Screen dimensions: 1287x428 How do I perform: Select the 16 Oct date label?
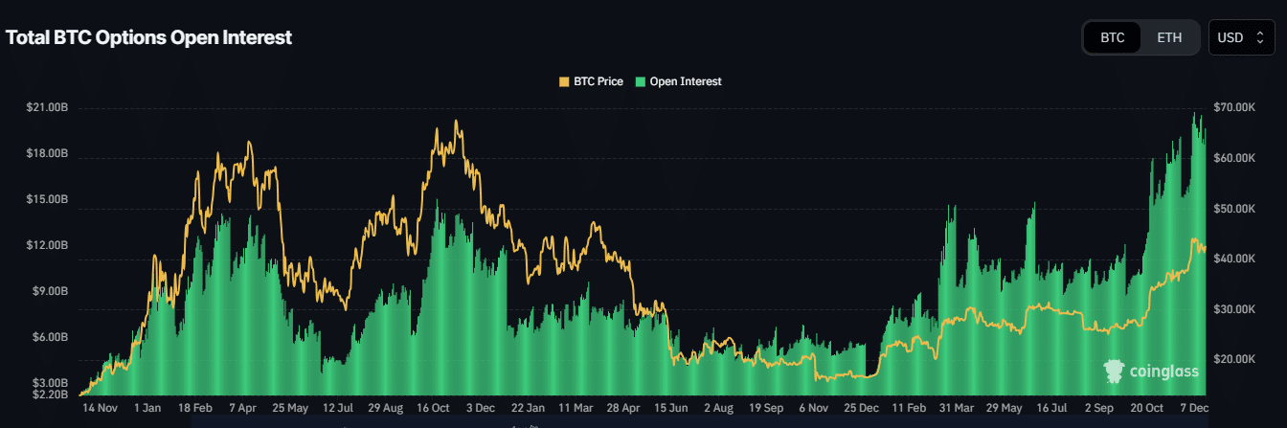pos(433,408)
